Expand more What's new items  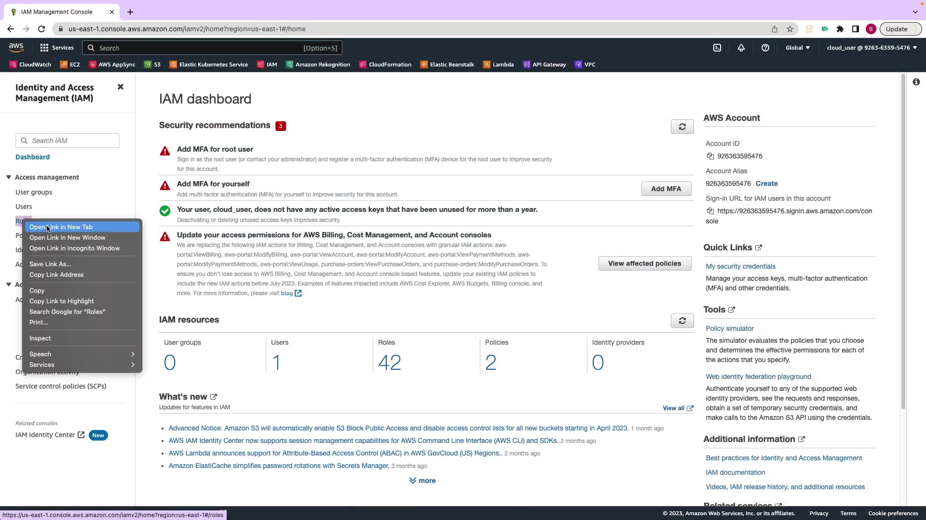click(422, 481)
